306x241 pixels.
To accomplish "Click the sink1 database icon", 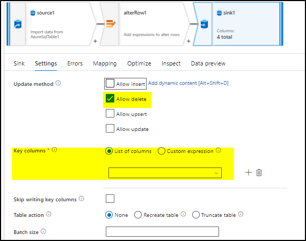I will pos(204,24).
